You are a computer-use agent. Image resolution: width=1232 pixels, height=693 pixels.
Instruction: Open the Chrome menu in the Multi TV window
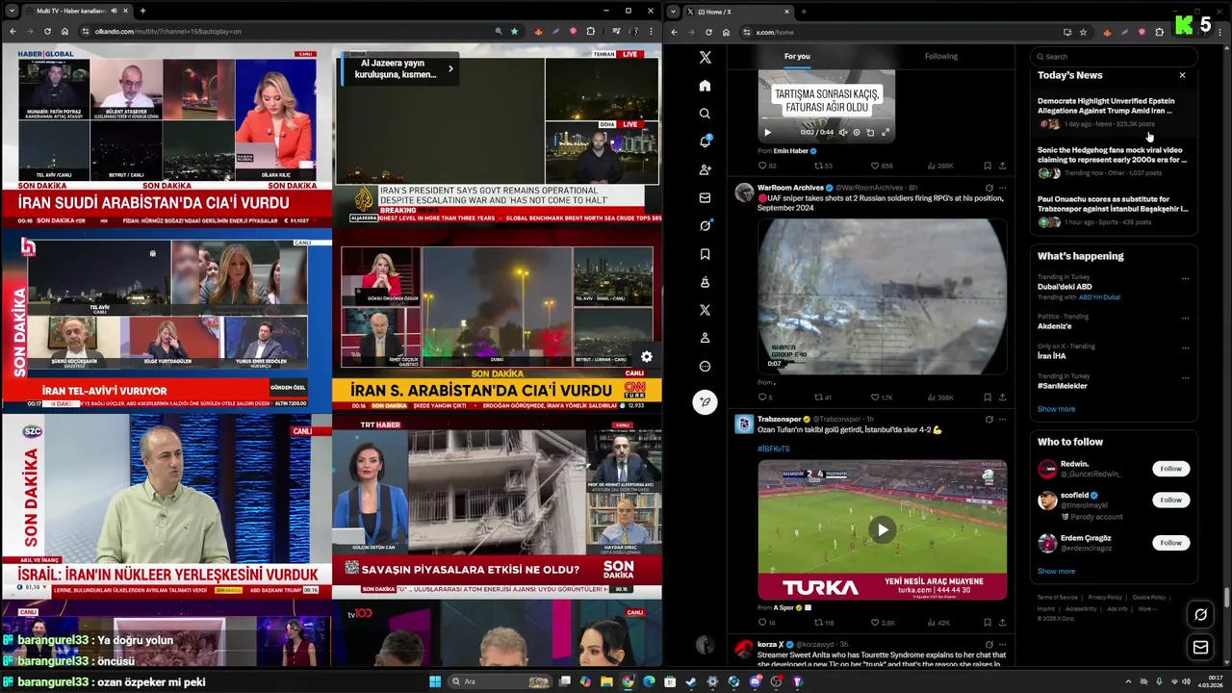tap(650, 32)
